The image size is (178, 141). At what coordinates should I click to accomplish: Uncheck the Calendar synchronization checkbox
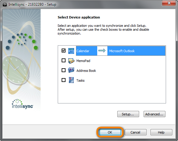point(63,51)
